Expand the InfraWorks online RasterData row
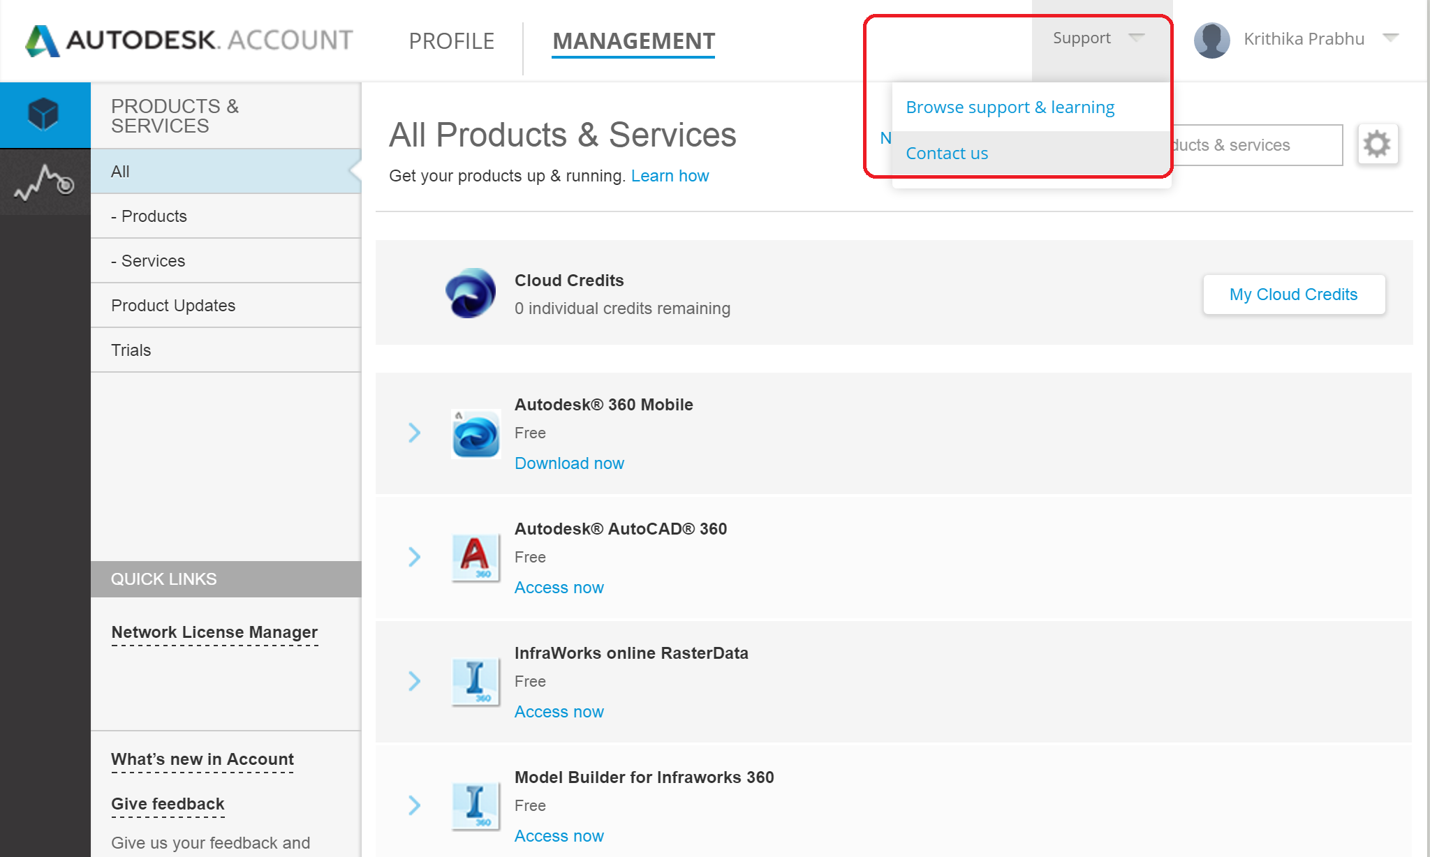 [x=414, y=681]
